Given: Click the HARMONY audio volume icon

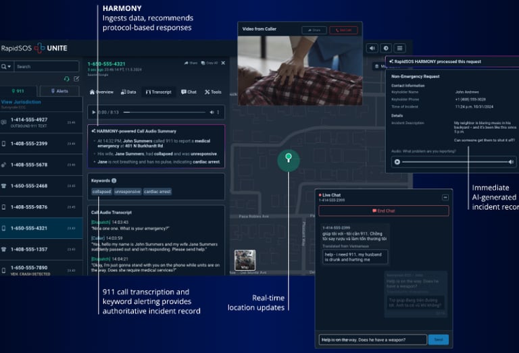Looking at the screenshot, I should tap(511, 161).
